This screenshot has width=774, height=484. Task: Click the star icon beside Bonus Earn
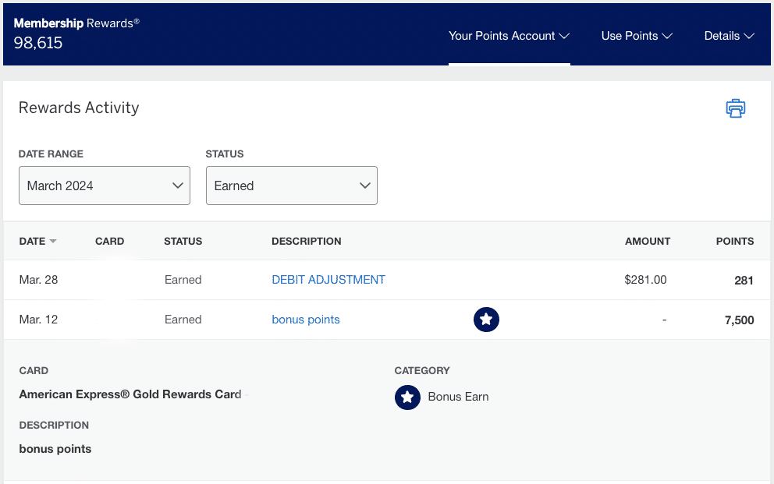(x=407, y=397)
